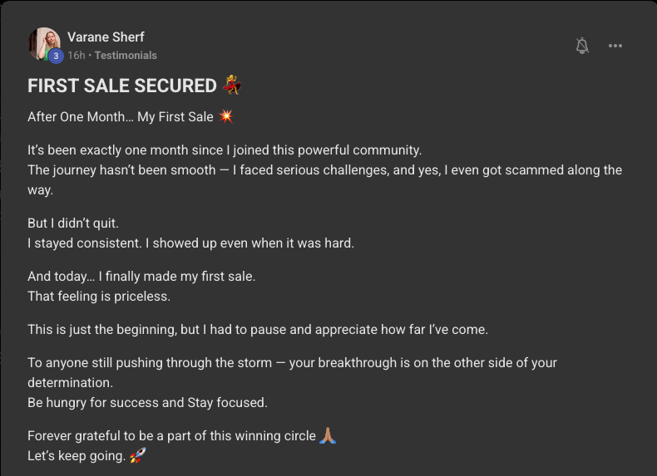
Task: Open the three-dot more options menu
Action: point(615,46)
